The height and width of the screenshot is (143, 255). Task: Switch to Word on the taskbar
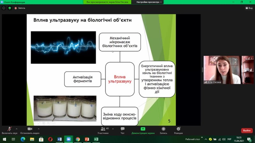(x=59, y=139)
